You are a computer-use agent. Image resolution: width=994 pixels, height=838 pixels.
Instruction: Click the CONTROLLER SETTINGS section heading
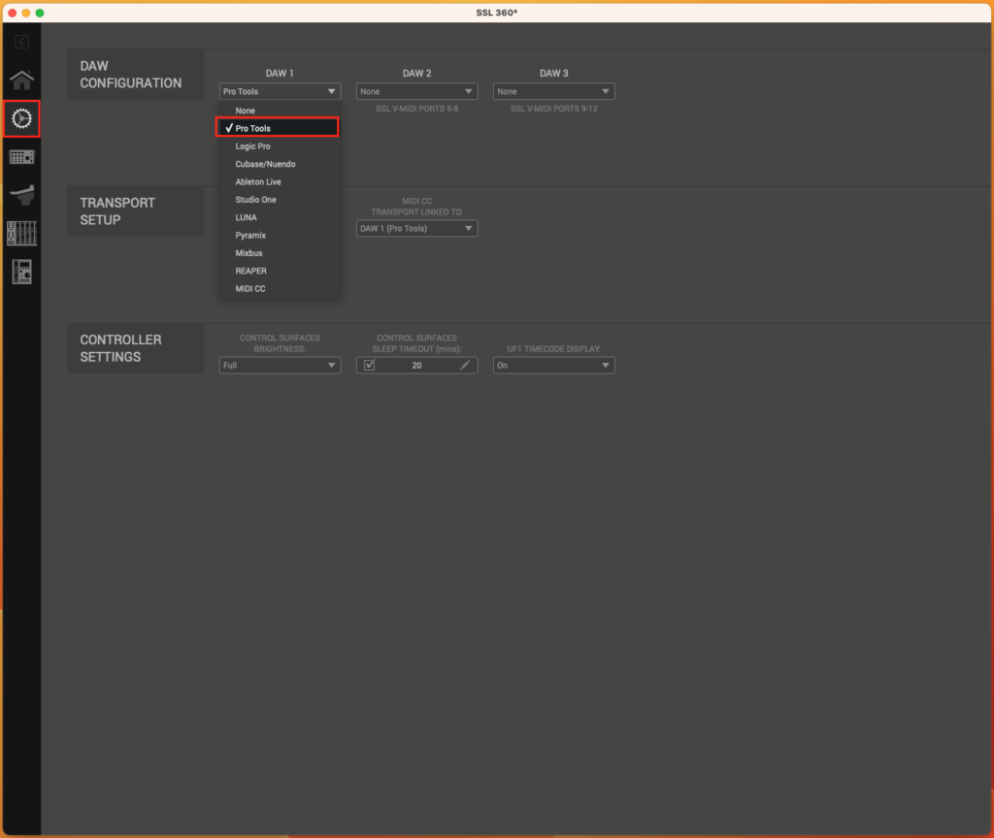point(120,348)
